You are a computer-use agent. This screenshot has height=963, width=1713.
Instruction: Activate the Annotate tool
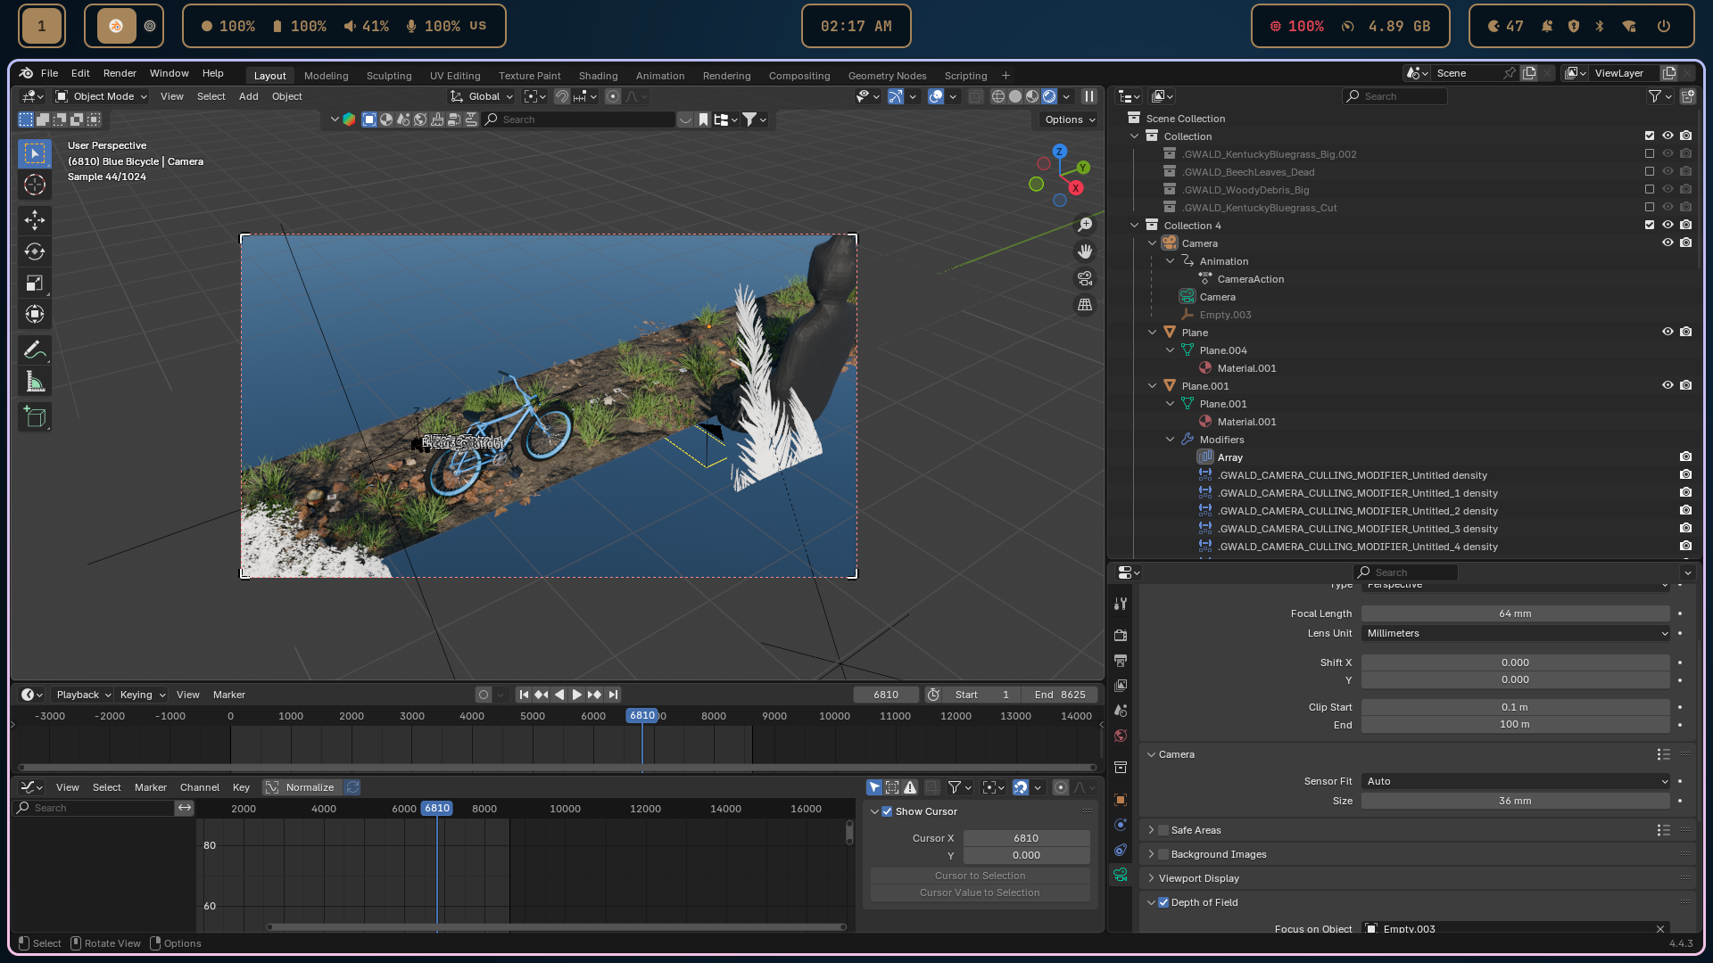(x=35, y=350)
